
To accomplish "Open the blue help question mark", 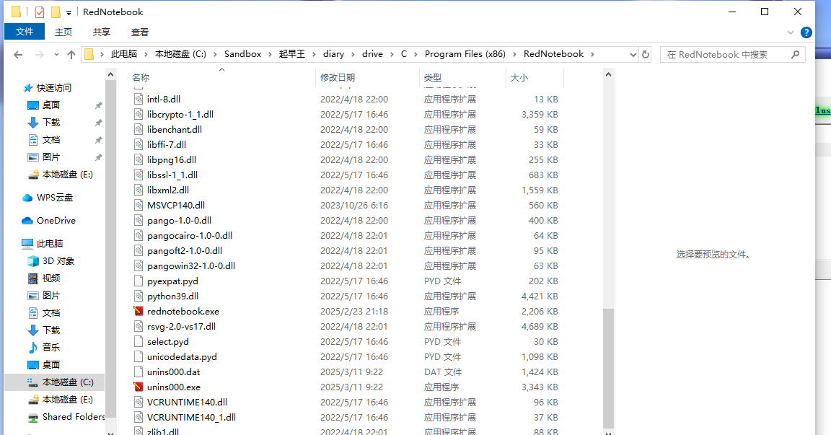I will [x=806, y=32].
